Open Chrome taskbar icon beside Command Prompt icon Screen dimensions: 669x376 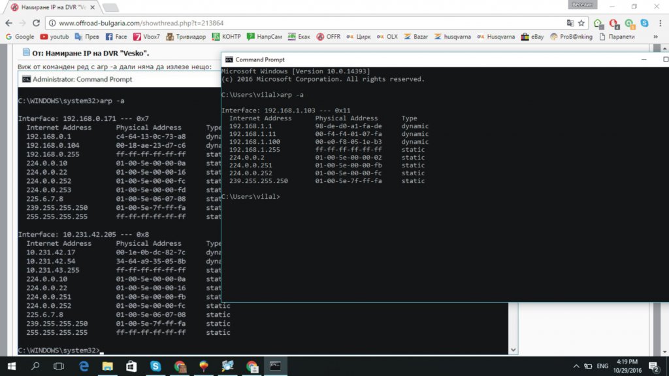[x=252, y=366]
